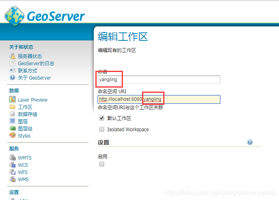The image size is (279, 200).
Task: Click the Layer Preview map icon
Action: (x=12, y=99)
